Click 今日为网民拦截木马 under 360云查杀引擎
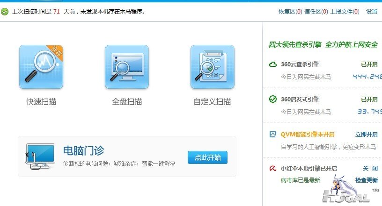Viewport: 382px width, 206px height. click(306, 77)
